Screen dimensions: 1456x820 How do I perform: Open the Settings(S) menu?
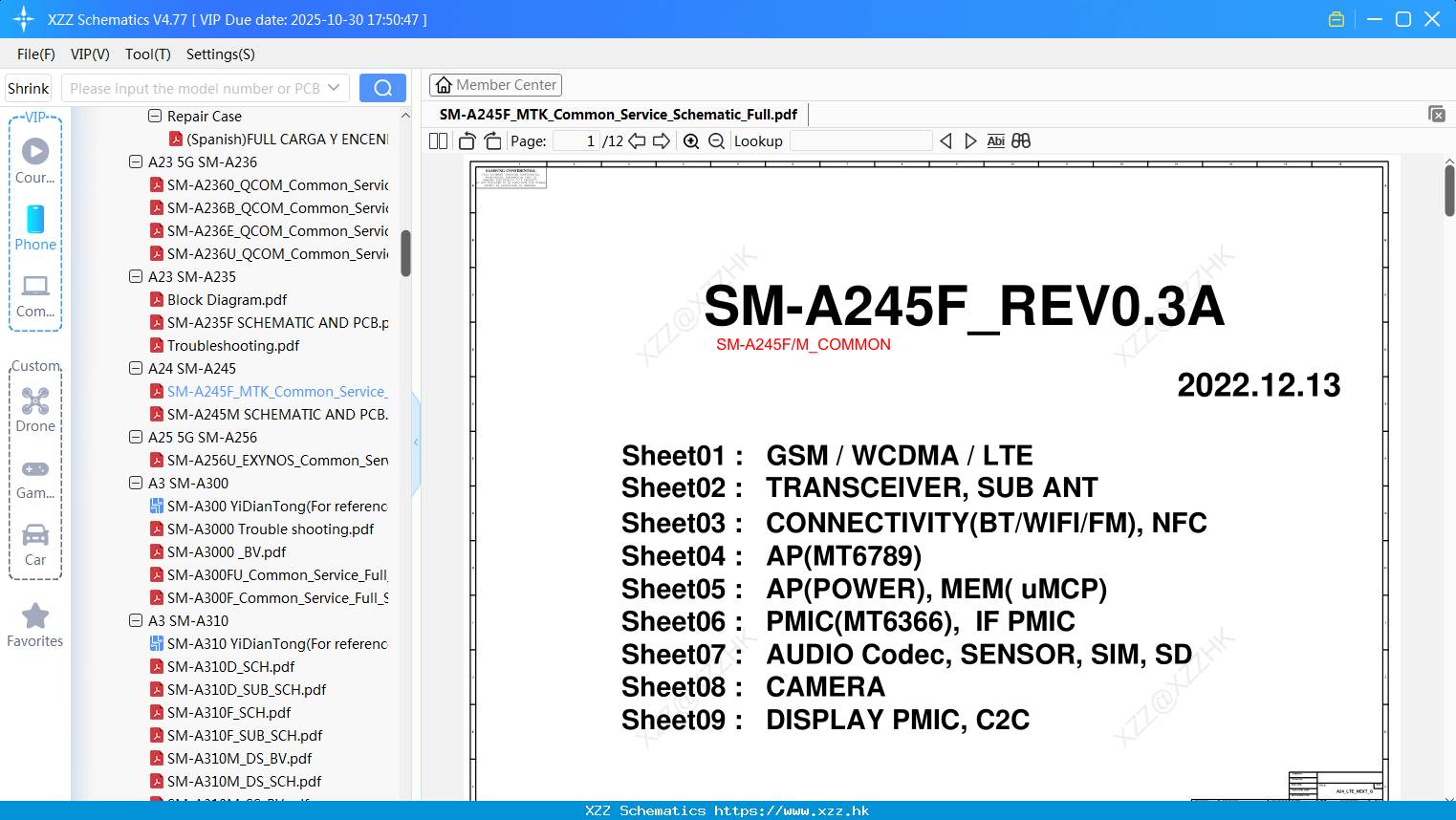coord(221,54)
